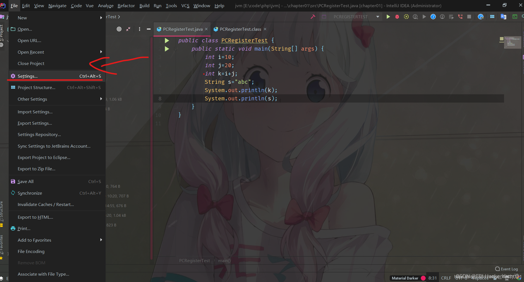The width and height of the screenshot is (524, 282).
Task: Click the run queue list icon in the toolbar
Action: pos(451,17)
